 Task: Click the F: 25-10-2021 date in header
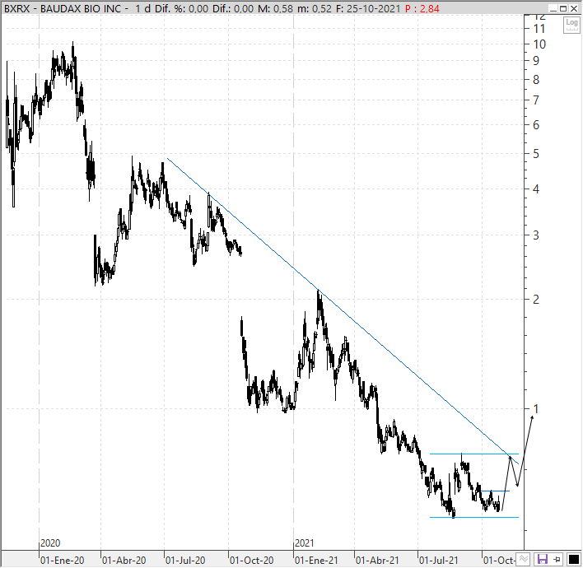368,8
